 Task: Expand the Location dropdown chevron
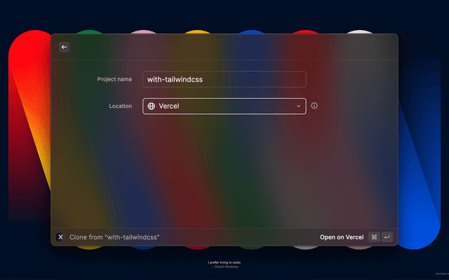click(298, 106)
